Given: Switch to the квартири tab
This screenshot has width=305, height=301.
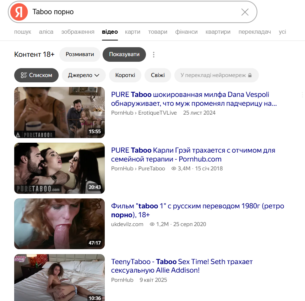Looking at the screenshot, I should (218, 32).
